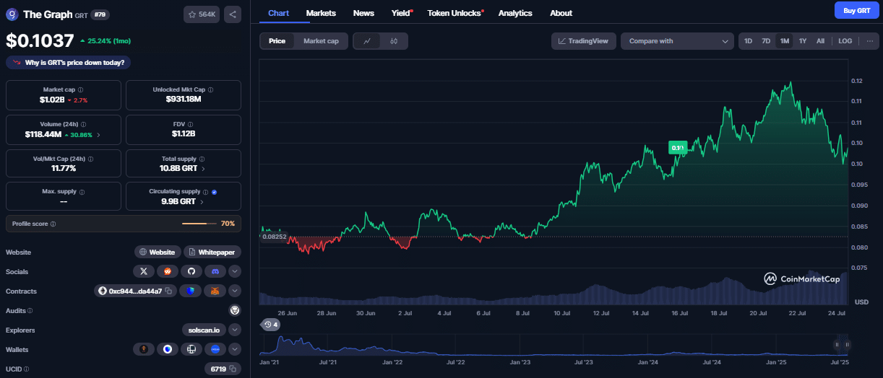Add GRT to watchlist via star button

(x=202, y=14)
